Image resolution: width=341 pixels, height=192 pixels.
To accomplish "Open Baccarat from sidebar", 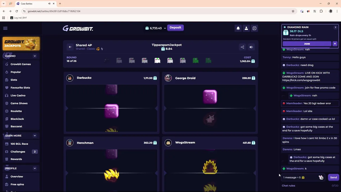I will coord(16,126).
